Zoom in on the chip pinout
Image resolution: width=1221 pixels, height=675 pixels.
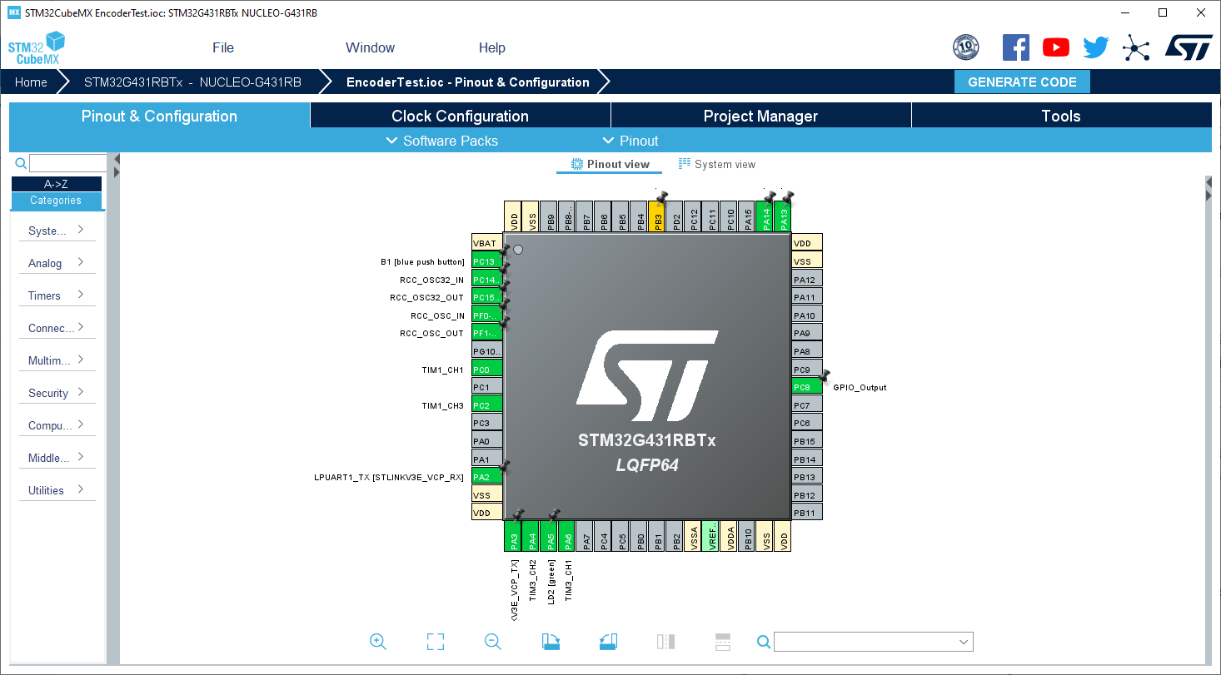378,642
